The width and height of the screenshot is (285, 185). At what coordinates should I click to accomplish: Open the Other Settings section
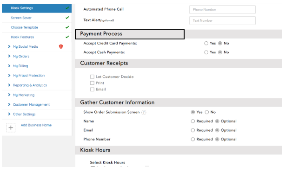(x=24, y=114)
